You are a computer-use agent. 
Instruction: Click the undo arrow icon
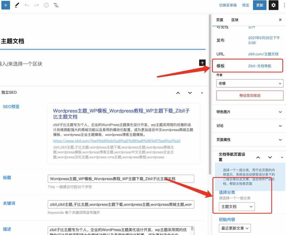27,5
